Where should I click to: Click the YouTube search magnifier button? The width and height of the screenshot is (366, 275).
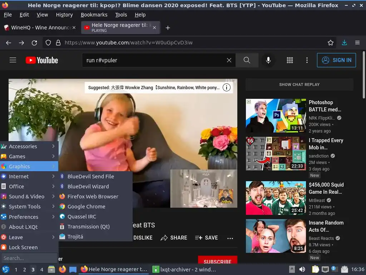point(247,60)
